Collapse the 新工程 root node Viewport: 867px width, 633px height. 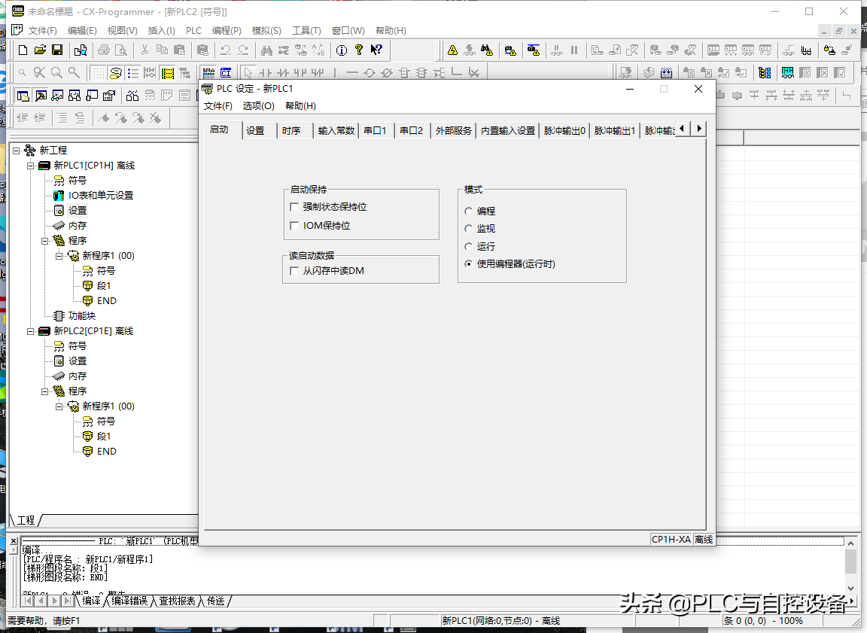tap(16, 151)
